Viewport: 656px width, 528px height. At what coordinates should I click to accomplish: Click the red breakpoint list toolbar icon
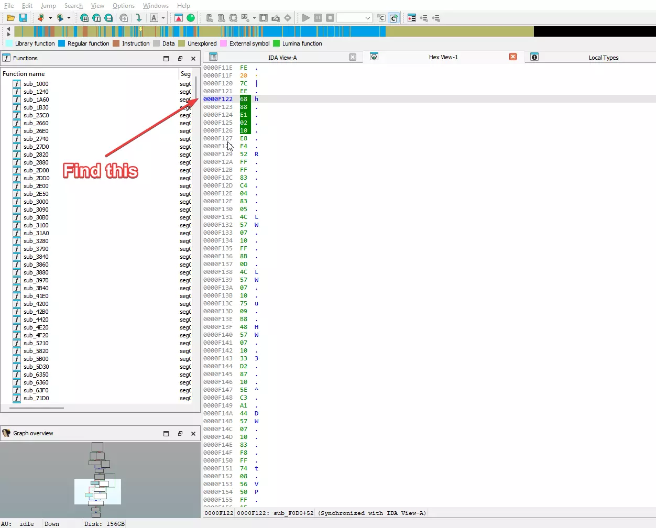(x=412, y=18)
